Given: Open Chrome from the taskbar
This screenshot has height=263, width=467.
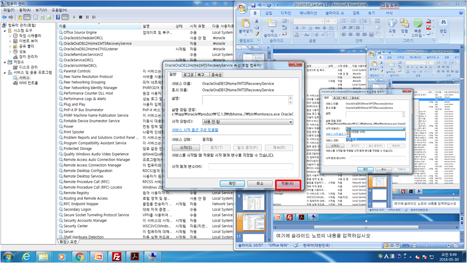Looking at the screenshot, I should point(79,257).
